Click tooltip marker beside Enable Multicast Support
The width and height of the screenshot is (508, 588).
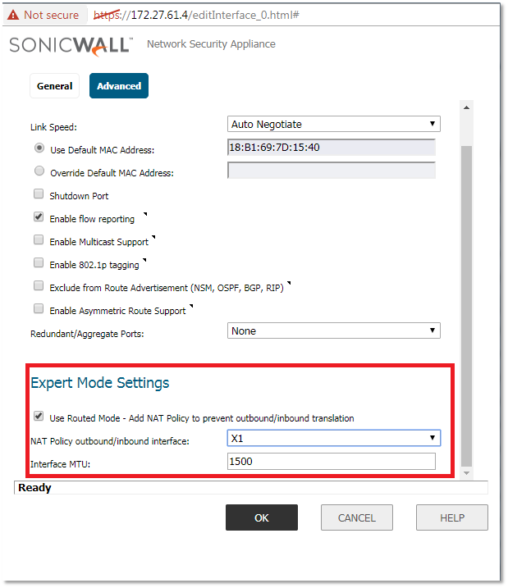pos(153,237)
